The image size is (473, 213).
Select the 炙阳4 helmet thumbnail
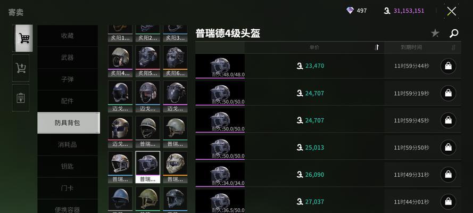120,61
